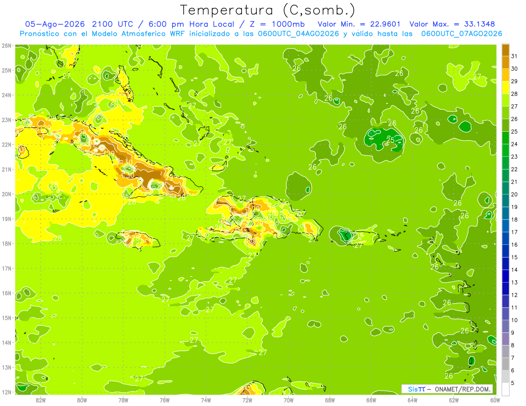Screen dimensions: 526x406
Task: Click longitude label 64W on bottom axis
Action: click(x=412, y=400)
